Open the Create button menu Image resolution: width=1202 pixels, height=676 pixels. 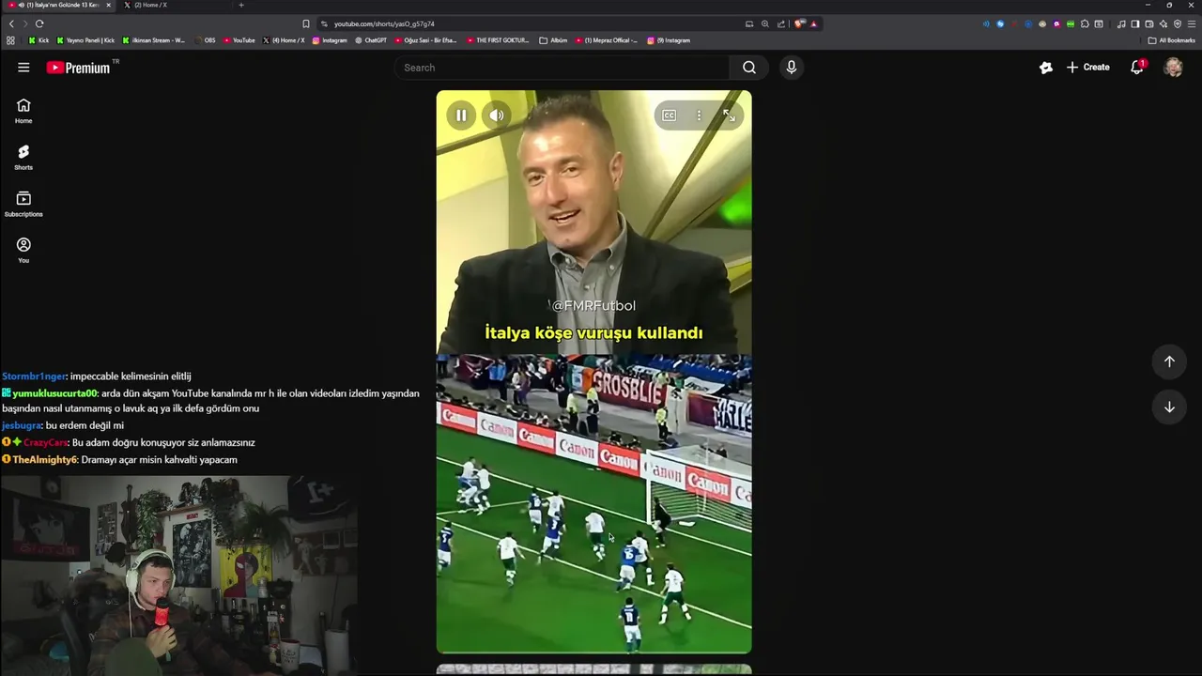click(x=1088, y=68)
